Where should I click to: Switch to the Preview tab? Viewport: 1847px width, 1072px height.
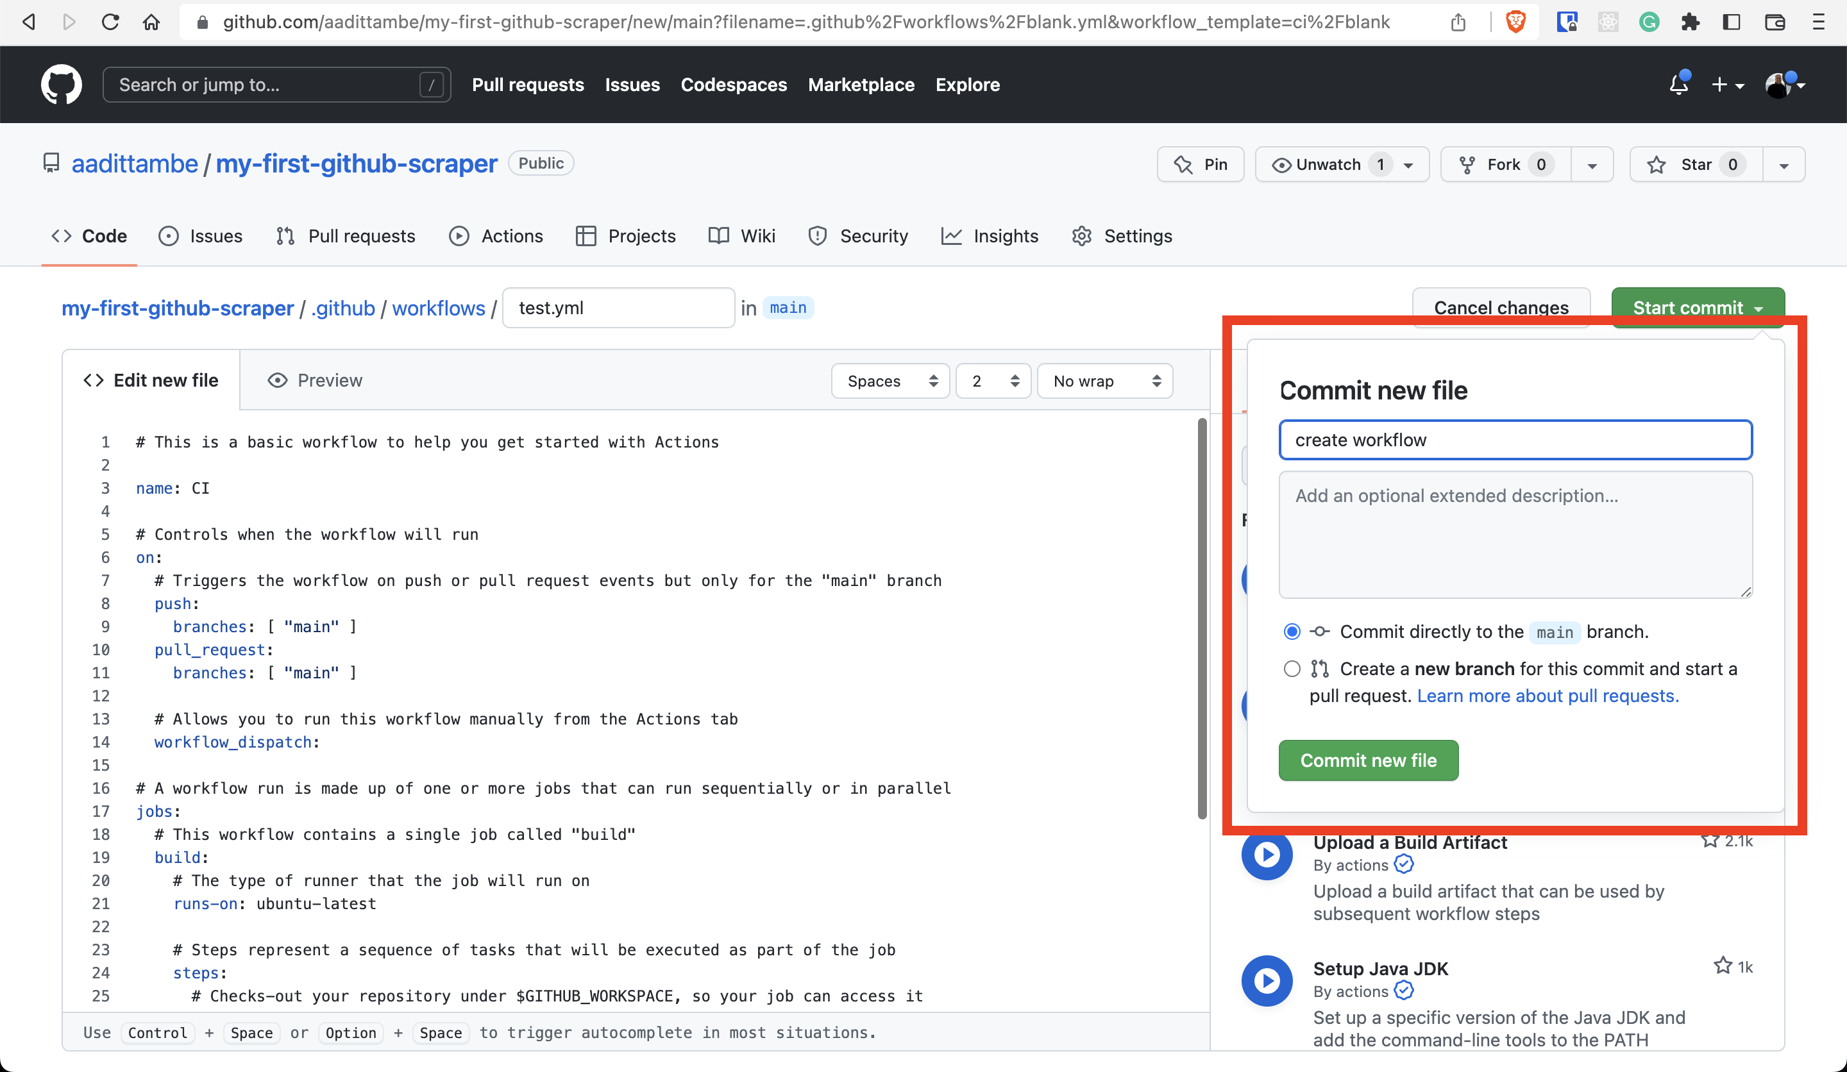[314, 380]
